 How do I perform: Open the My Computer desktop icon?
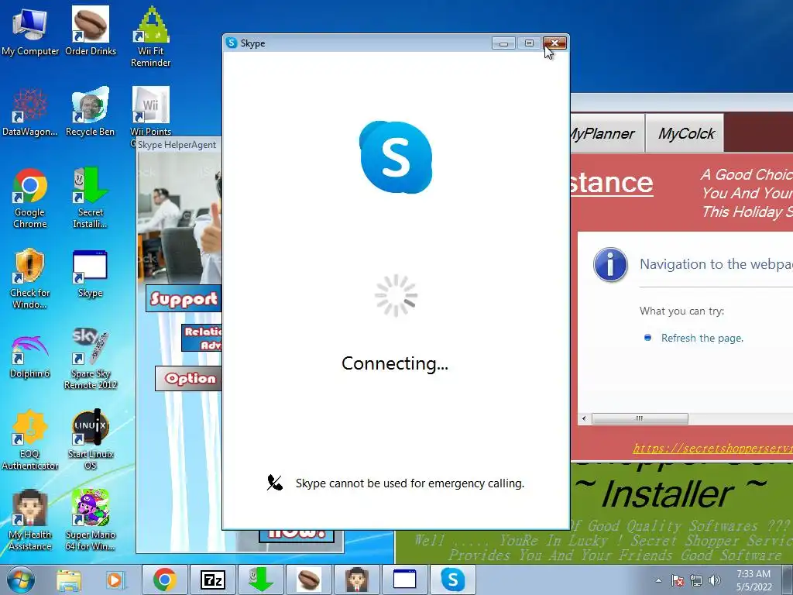point(30,31)
